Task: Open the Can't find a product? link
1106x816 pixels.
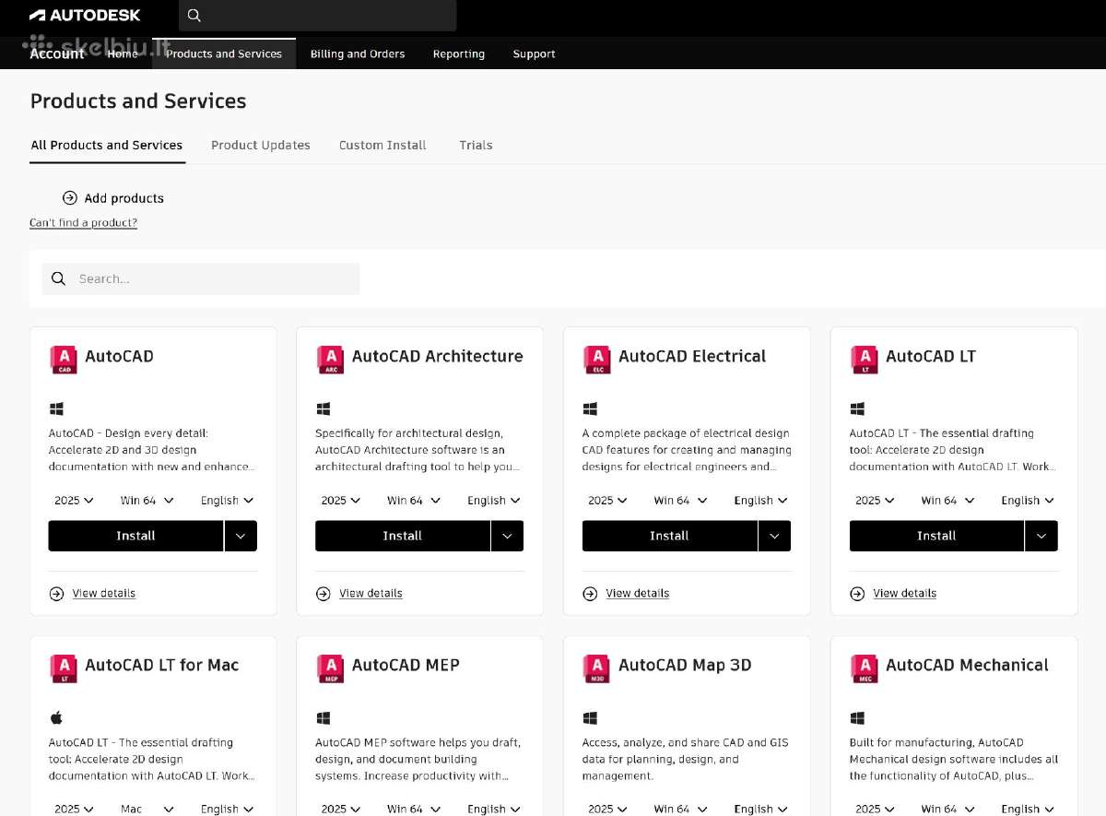Action: [83, 223]
